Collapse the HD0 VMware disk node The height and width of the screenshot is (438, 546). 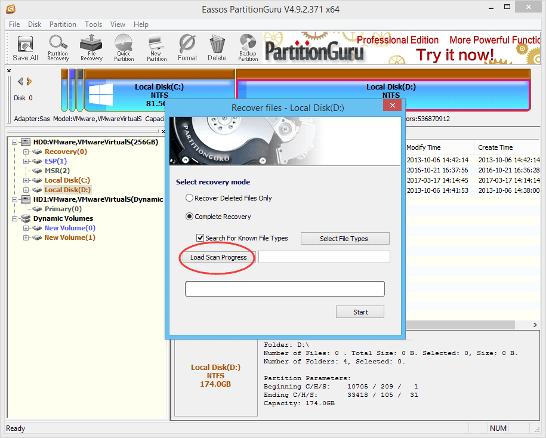click(x=15, y=142)
